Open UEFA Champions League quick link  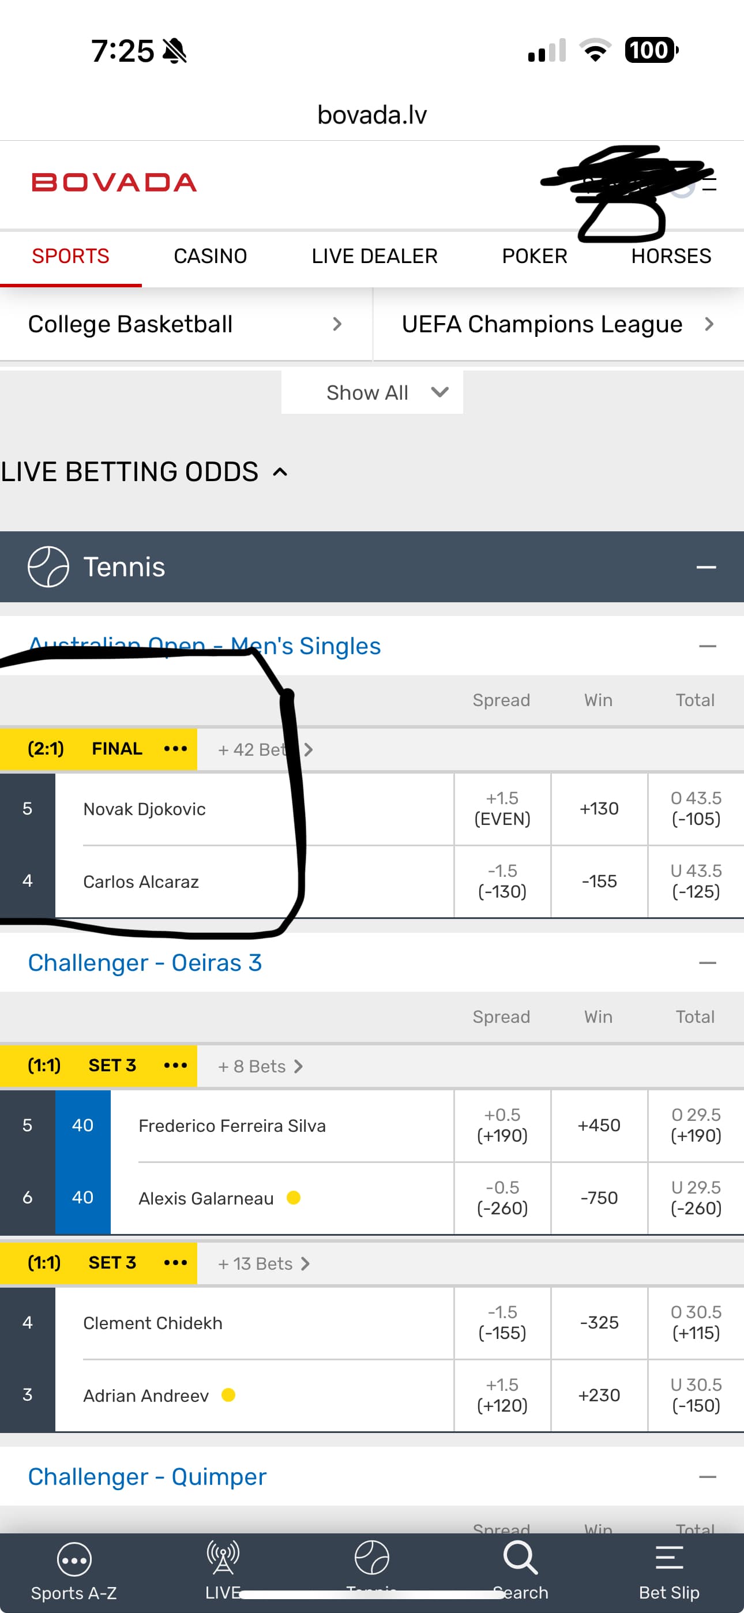tap(557, 324)
